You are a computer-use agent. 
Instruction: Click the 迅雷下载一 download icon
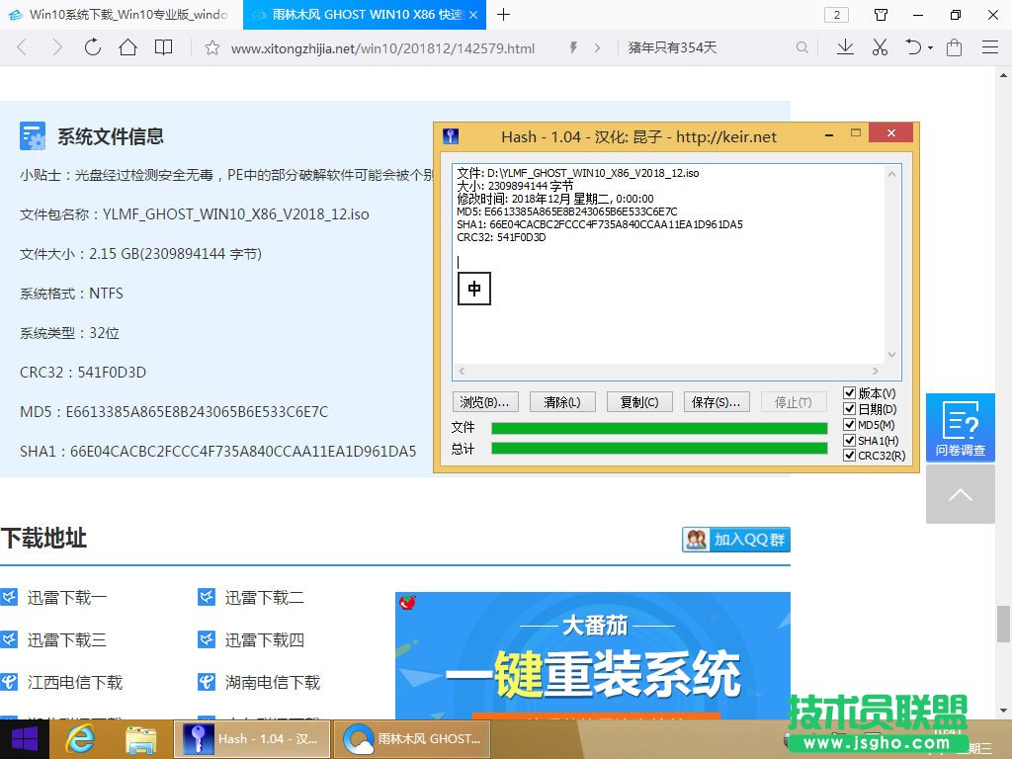(x=12, y=597)
